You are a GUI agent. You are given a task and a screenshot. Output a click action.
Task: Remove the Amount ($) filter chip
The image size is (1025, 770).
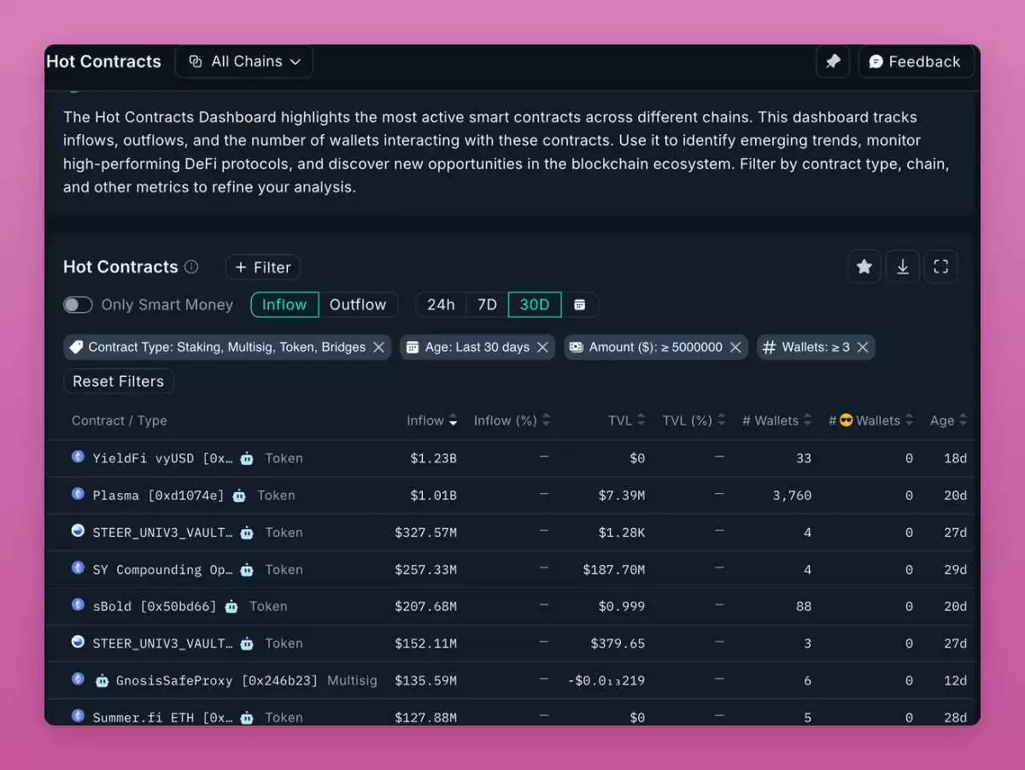point(735,347)
